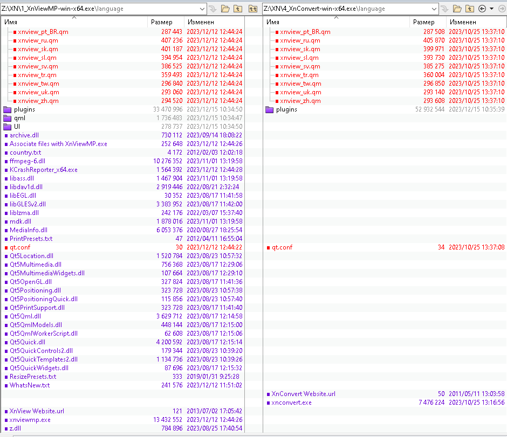The width and height of the screenshot is (507, 437).
Task: Select xnview_tr.qm in the left pane
Action: pyautogui.click(x=37, y=75)
